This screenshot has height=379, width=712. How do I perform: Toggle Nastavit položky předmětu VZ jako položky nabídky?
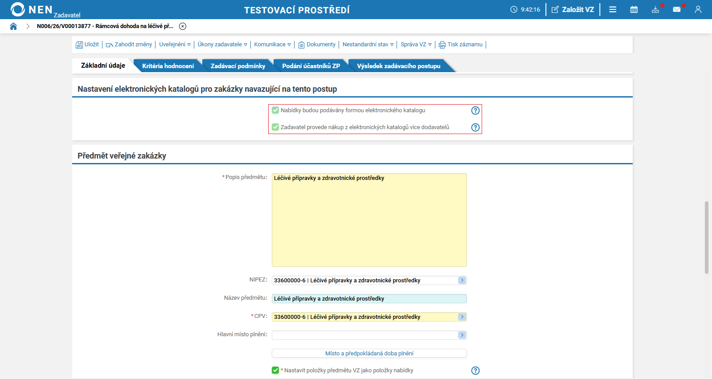point(275,370)
